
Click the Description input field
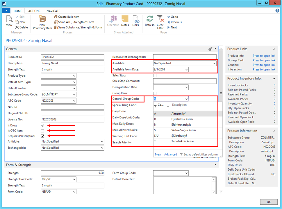[72, 63]
